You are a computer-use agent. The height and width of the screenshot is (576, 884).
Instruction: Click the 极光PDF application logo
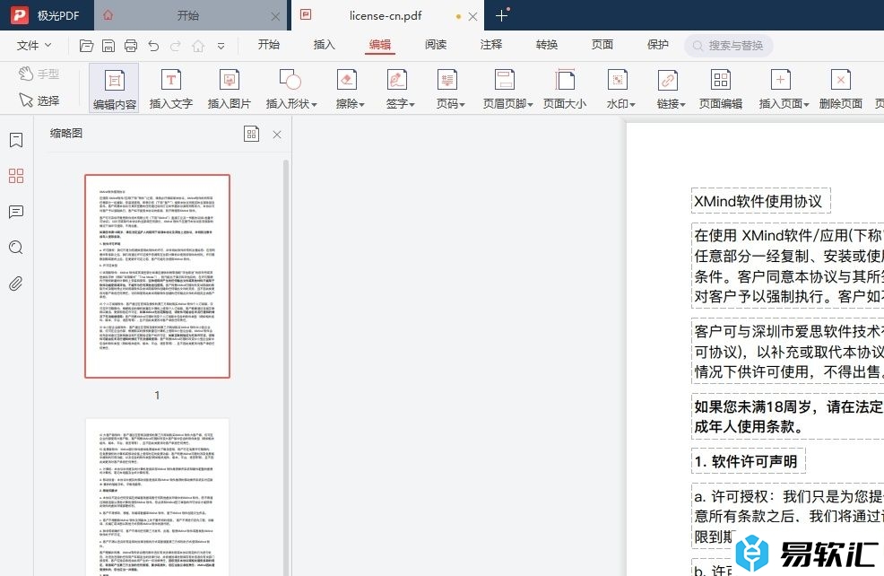click(20, 15)
